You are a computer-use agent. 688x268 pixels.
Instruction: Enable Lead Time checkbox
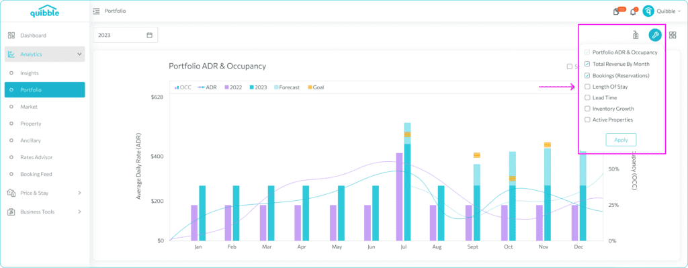point(587,97)
